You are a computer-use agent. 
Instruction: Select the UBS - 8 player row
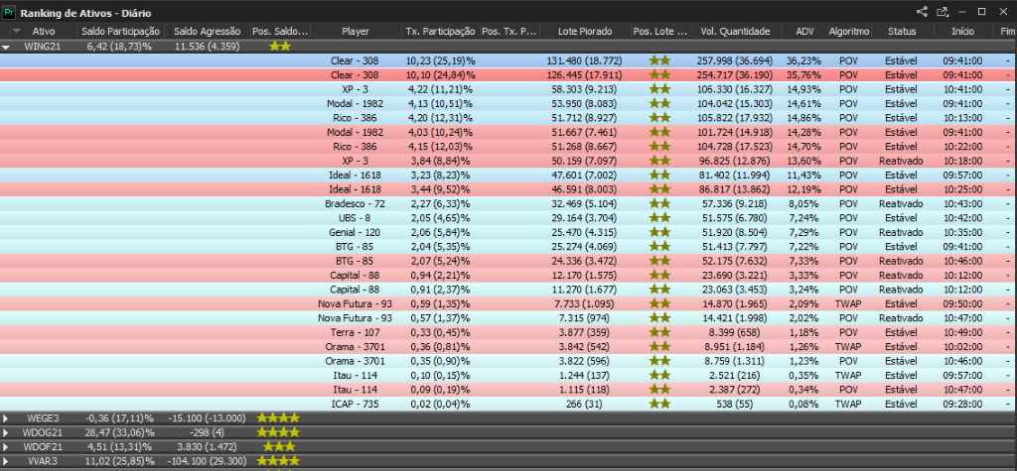click(508, 218)
